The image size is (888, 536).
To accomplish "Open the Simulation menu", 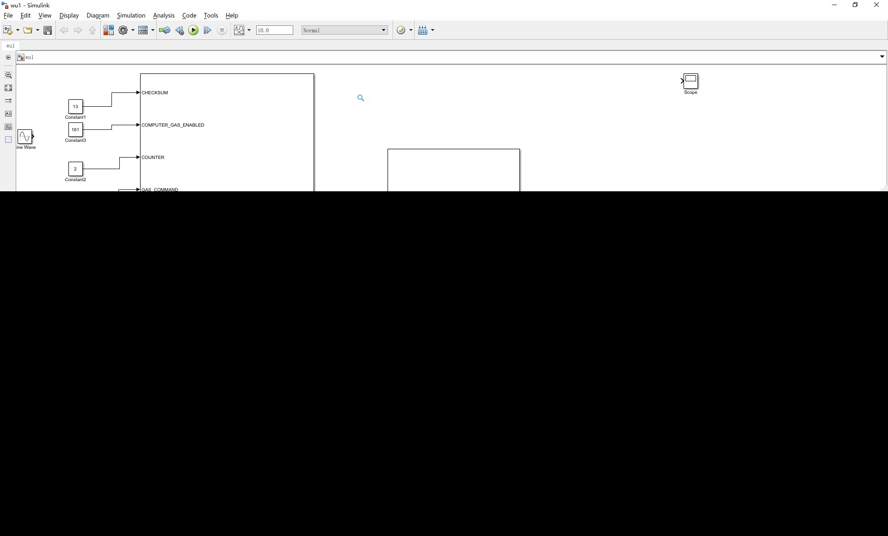I will click(131, 15).
